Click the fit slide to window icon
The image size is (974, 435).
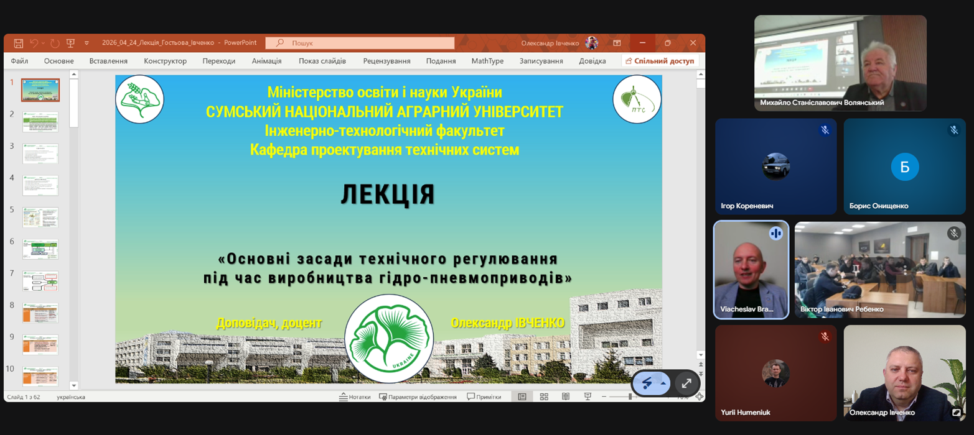(700, 396)
